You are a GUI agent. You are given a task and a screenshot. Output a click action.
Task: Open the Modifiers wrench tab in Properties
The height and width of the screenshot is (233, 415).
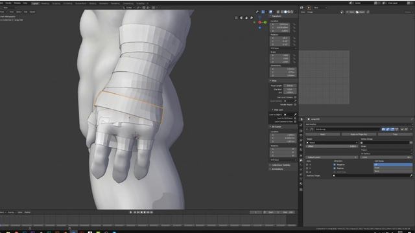click(x=301, y=160)
